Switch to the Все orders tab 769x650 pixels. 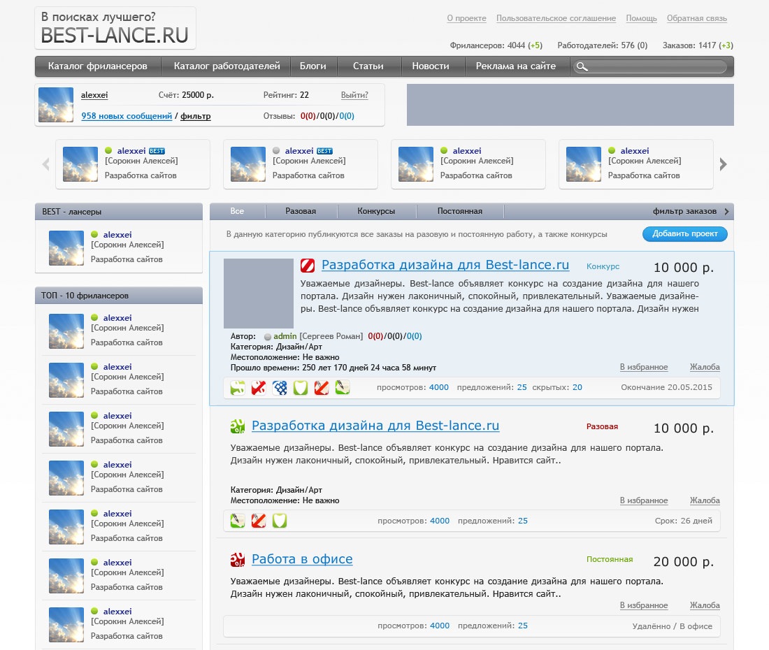pyautogui.click(x=237, y=211)
